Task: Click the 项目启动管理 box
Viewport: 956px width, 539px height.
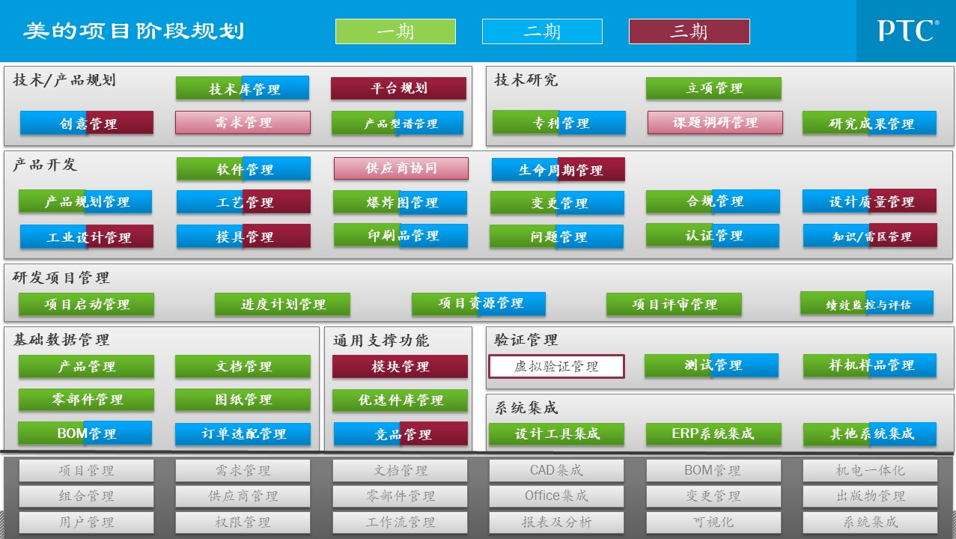Action: pyautogui.click(x=86, y=304)
